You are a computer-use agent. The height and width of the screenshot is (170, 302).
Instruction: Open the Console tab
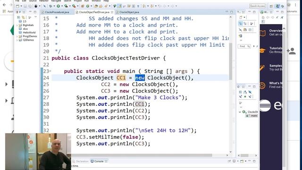[99, 161]
